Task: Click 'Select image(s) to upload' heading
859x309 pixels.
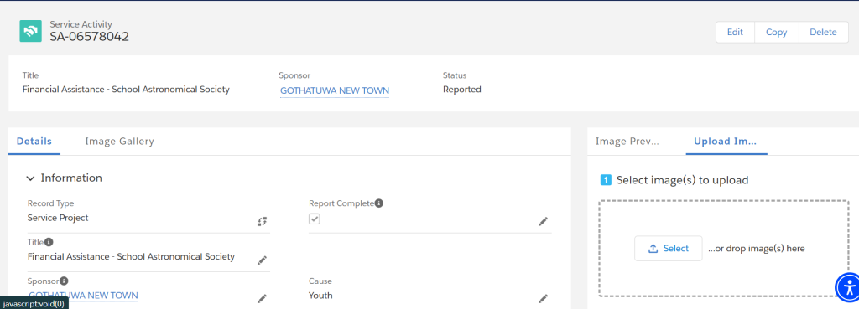Action: (682, 180)
